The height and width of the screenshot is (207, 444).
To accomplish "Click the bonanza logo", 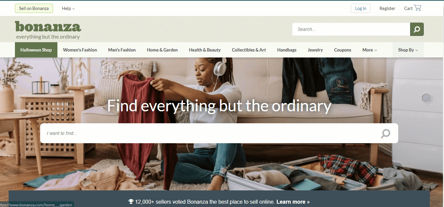I will 48,30.
